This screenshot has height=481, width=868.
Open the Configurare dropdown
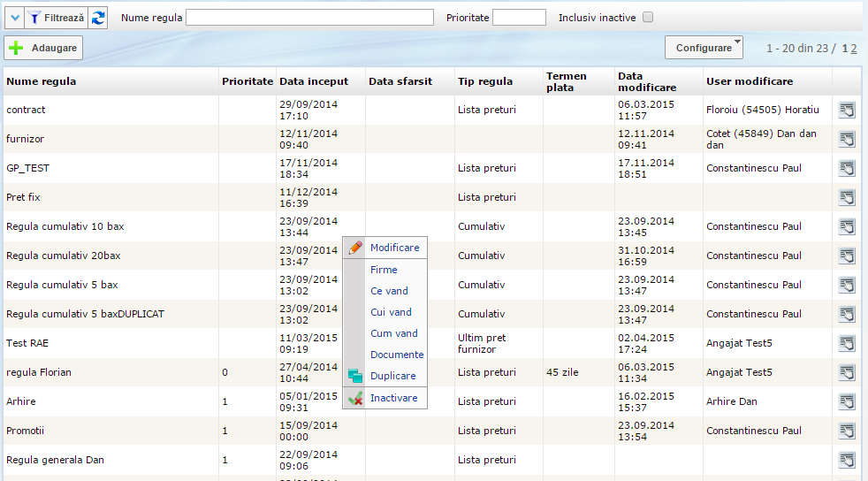[704, 48]
